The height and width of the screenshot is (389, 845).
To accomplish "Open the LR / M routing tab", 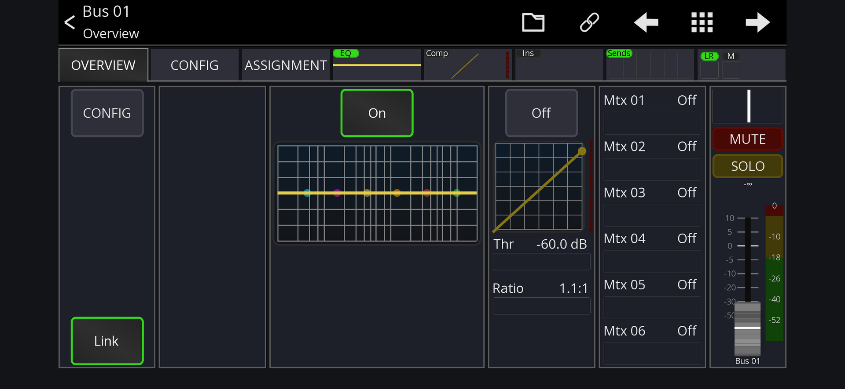I will [x=742, y=65].
